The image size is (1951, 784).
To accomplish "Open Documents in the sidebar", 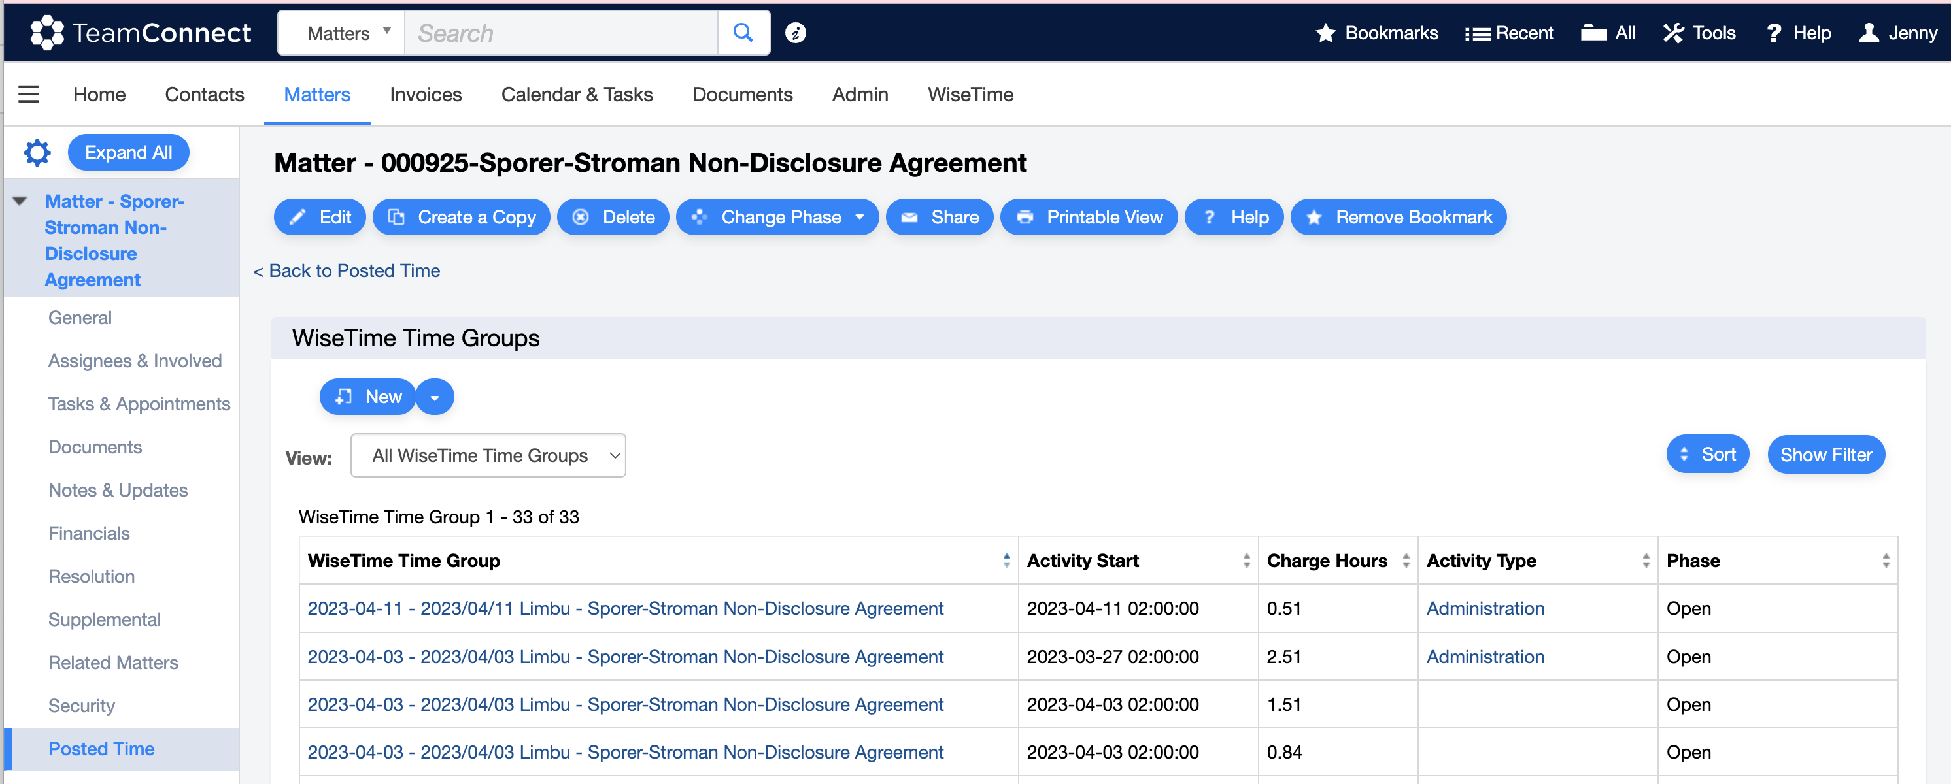I will [x=95, y=448].
